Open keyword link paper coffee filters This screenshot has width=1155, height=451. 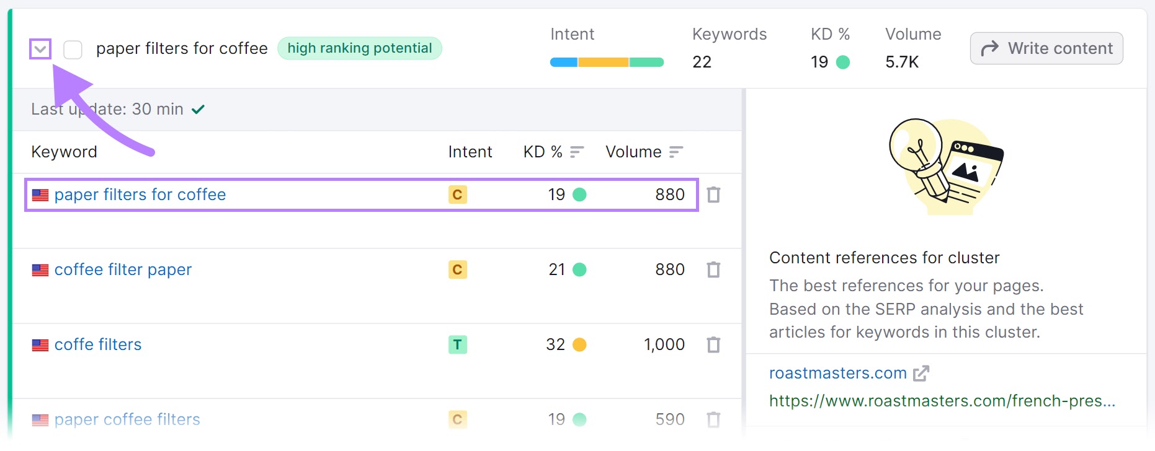(127, 419)
